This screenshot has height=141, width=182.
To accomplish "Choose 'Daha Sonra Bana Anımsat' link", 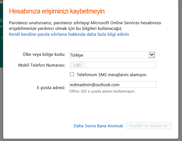I will point(98,126).
